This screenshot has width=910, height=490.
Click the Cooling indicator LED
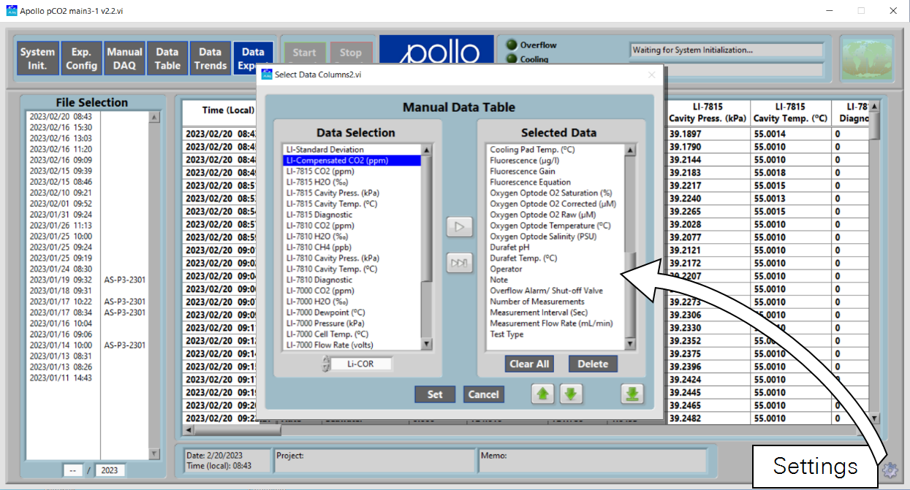coord(512,58)
